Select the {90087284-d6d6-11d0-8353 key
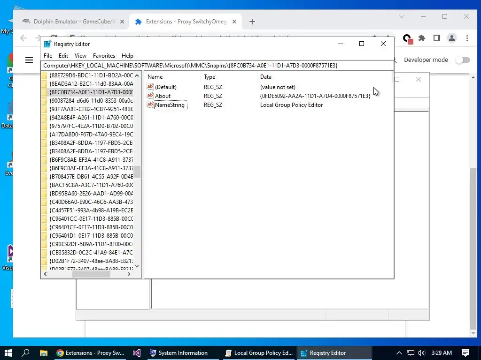The width and height of the screenshot is (481, 360). click(x=91, y=101)
